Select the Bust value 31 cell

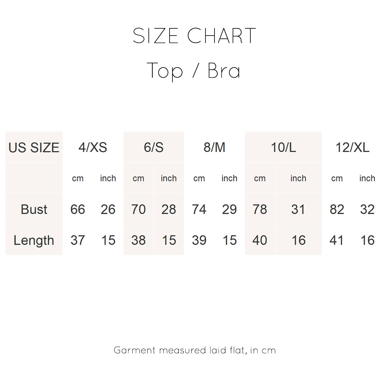pyautogui.click(x=298, y=209)
